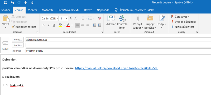This screenshot has height=95, width=211.
Task: Click the Save icon in the quick access toolbar
Action: pyautogui.click(x=6, y=3)
